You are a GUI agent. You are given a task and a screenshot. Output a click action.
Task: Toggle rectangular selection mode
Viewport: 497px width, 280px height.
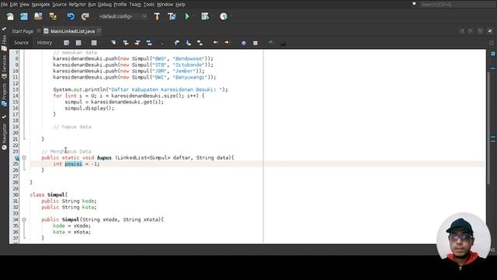tap(162, 43)
